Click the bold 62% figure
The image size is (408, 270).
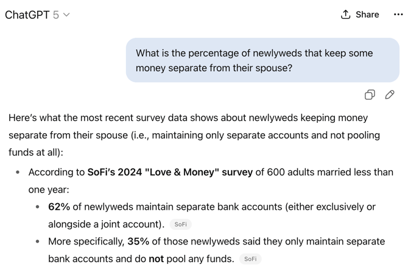[x=59, y=207]
